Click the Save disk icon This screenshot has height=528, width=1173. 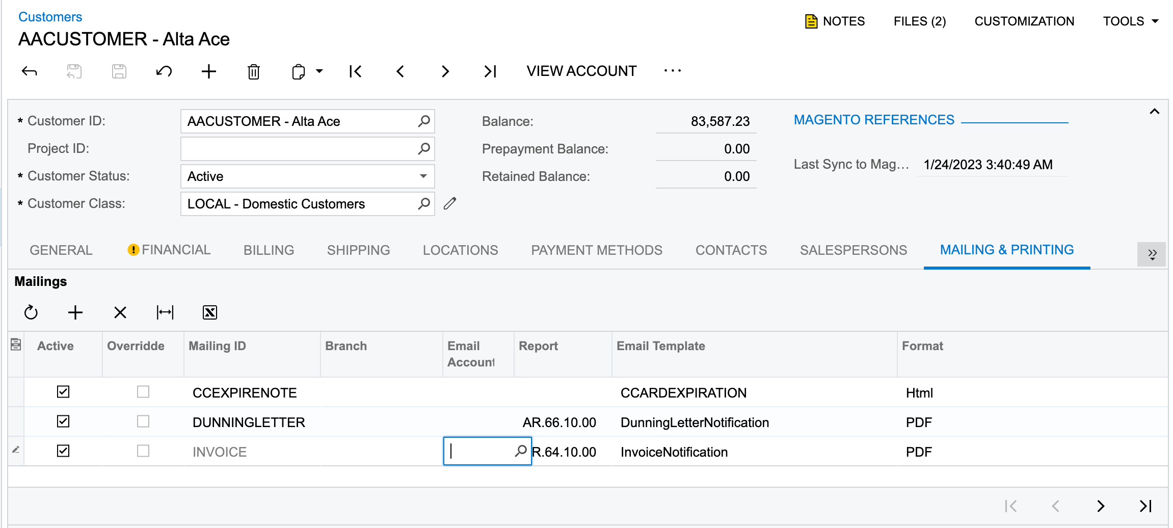pos(119,71)
